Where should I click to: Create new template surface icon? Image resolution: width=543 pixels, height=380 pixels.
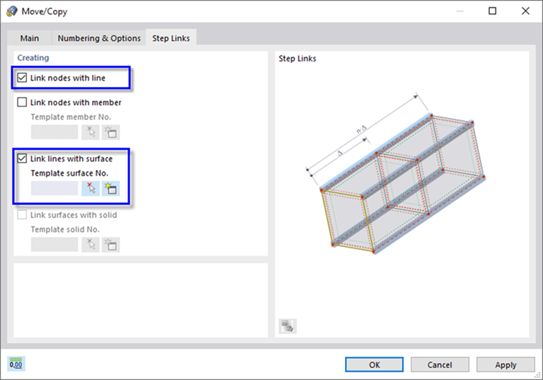point(111,189)
